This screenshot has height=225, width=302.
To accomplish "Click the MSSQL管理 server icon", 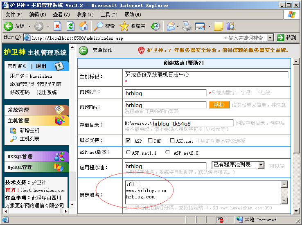I will (59, 156).
